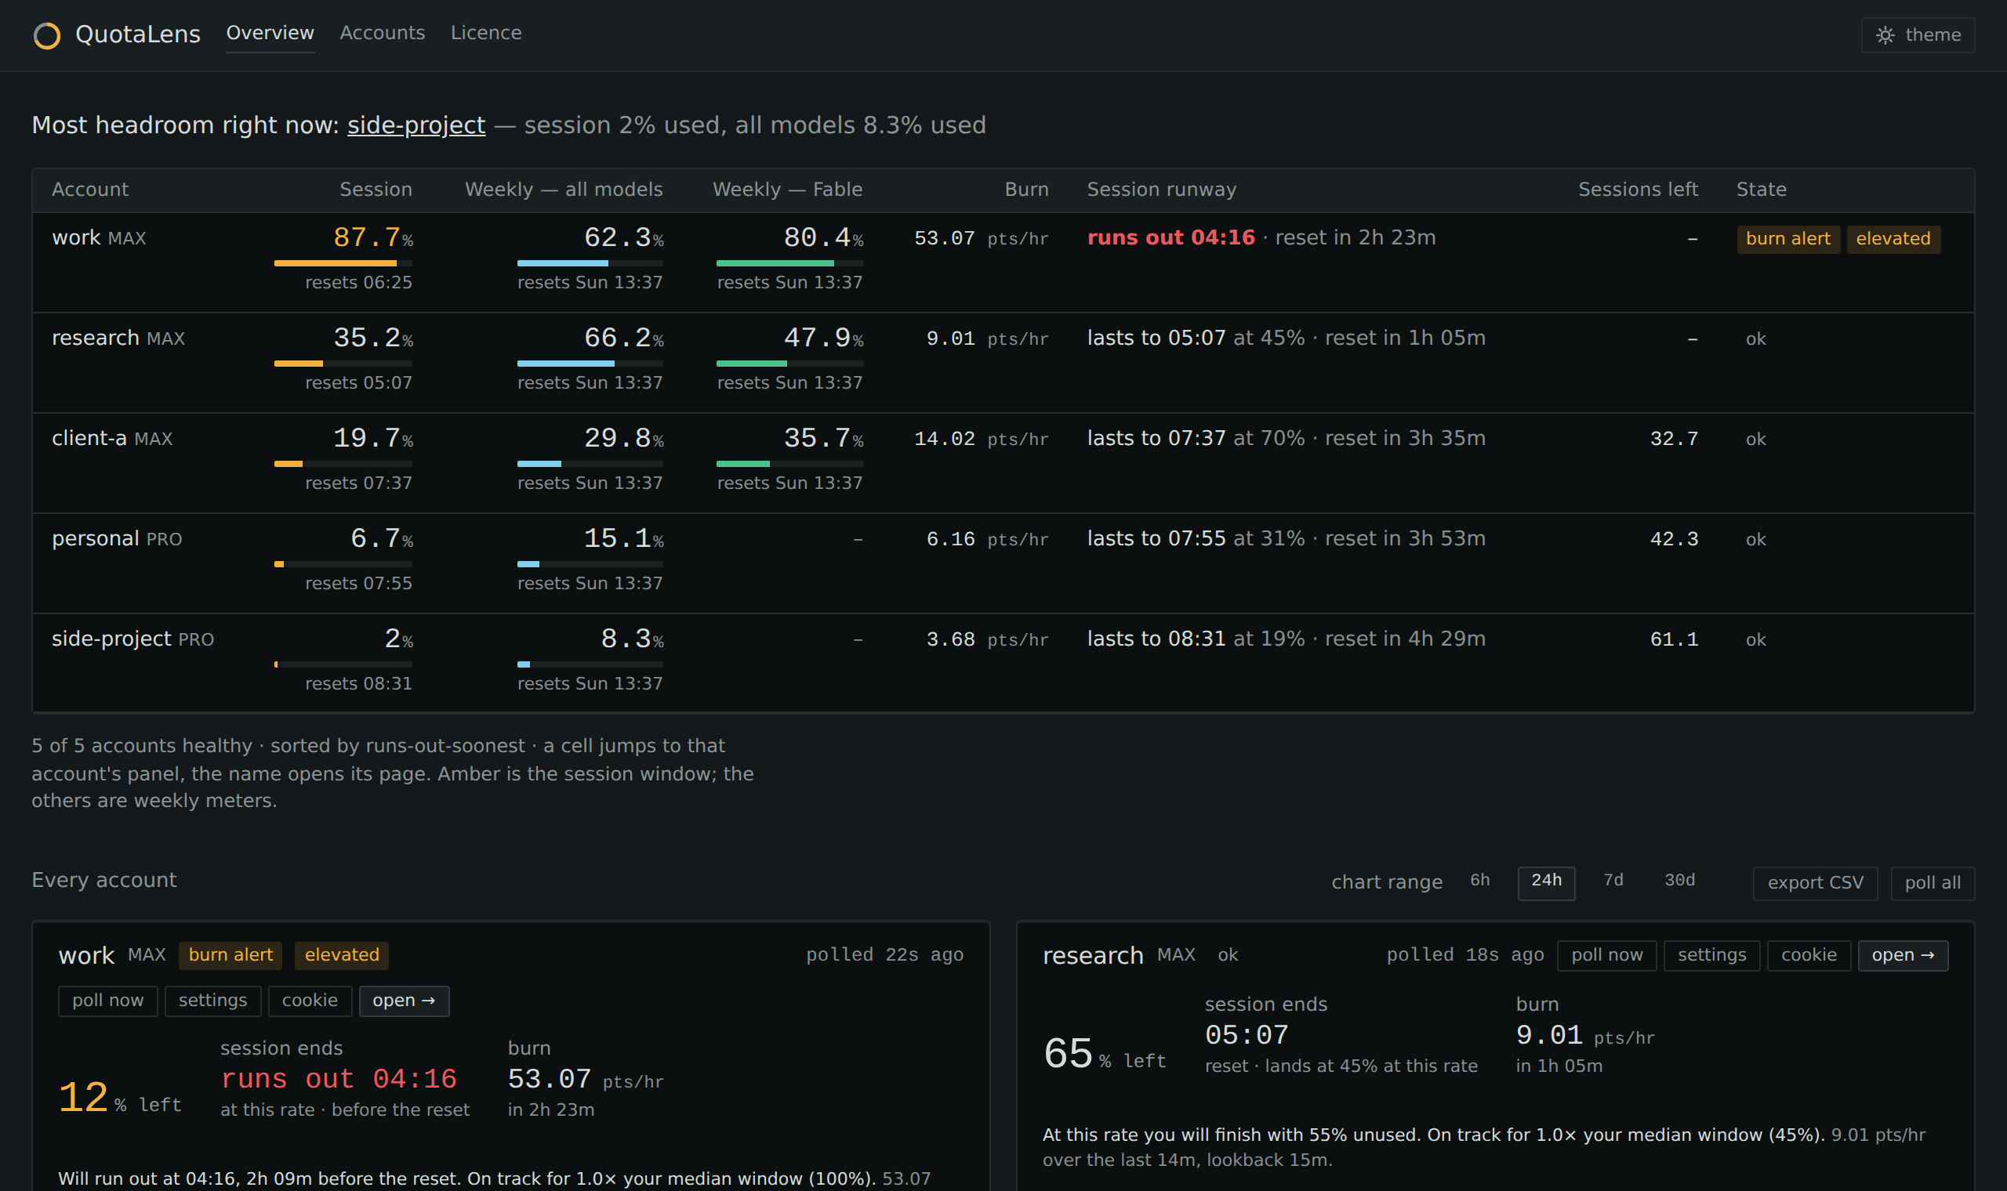Toggle the theme sun button

click(x=1917, y=35)
